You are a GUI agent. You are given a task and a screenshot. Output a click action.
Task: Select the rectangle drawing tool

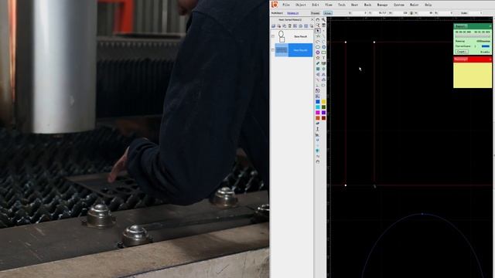[x=323, y=53]
